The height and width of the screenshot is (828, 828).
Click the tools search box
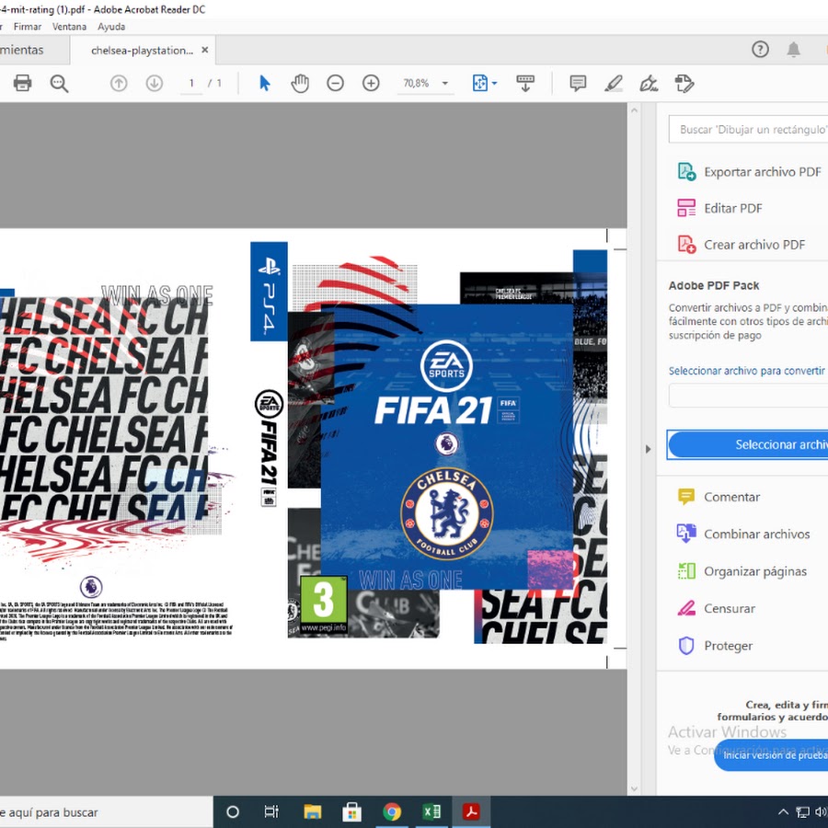(748, 130)
